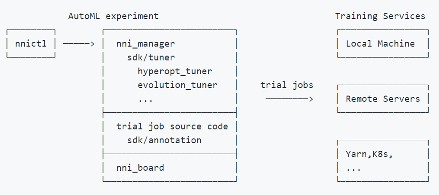Select the sdk/tuner entry
The width and height of the screenshot is (439, 195).
pos(151,58)
